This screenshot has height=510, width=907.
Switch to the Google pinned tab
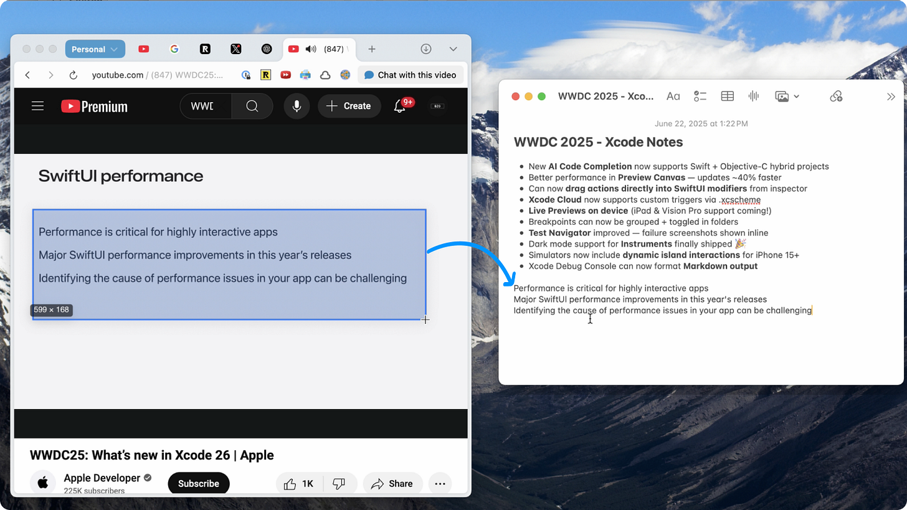click(174, 49)
